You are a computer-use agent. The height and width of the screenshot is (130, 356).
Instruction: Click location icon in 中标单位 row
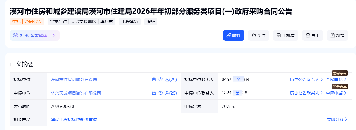(x=154, y=93)
